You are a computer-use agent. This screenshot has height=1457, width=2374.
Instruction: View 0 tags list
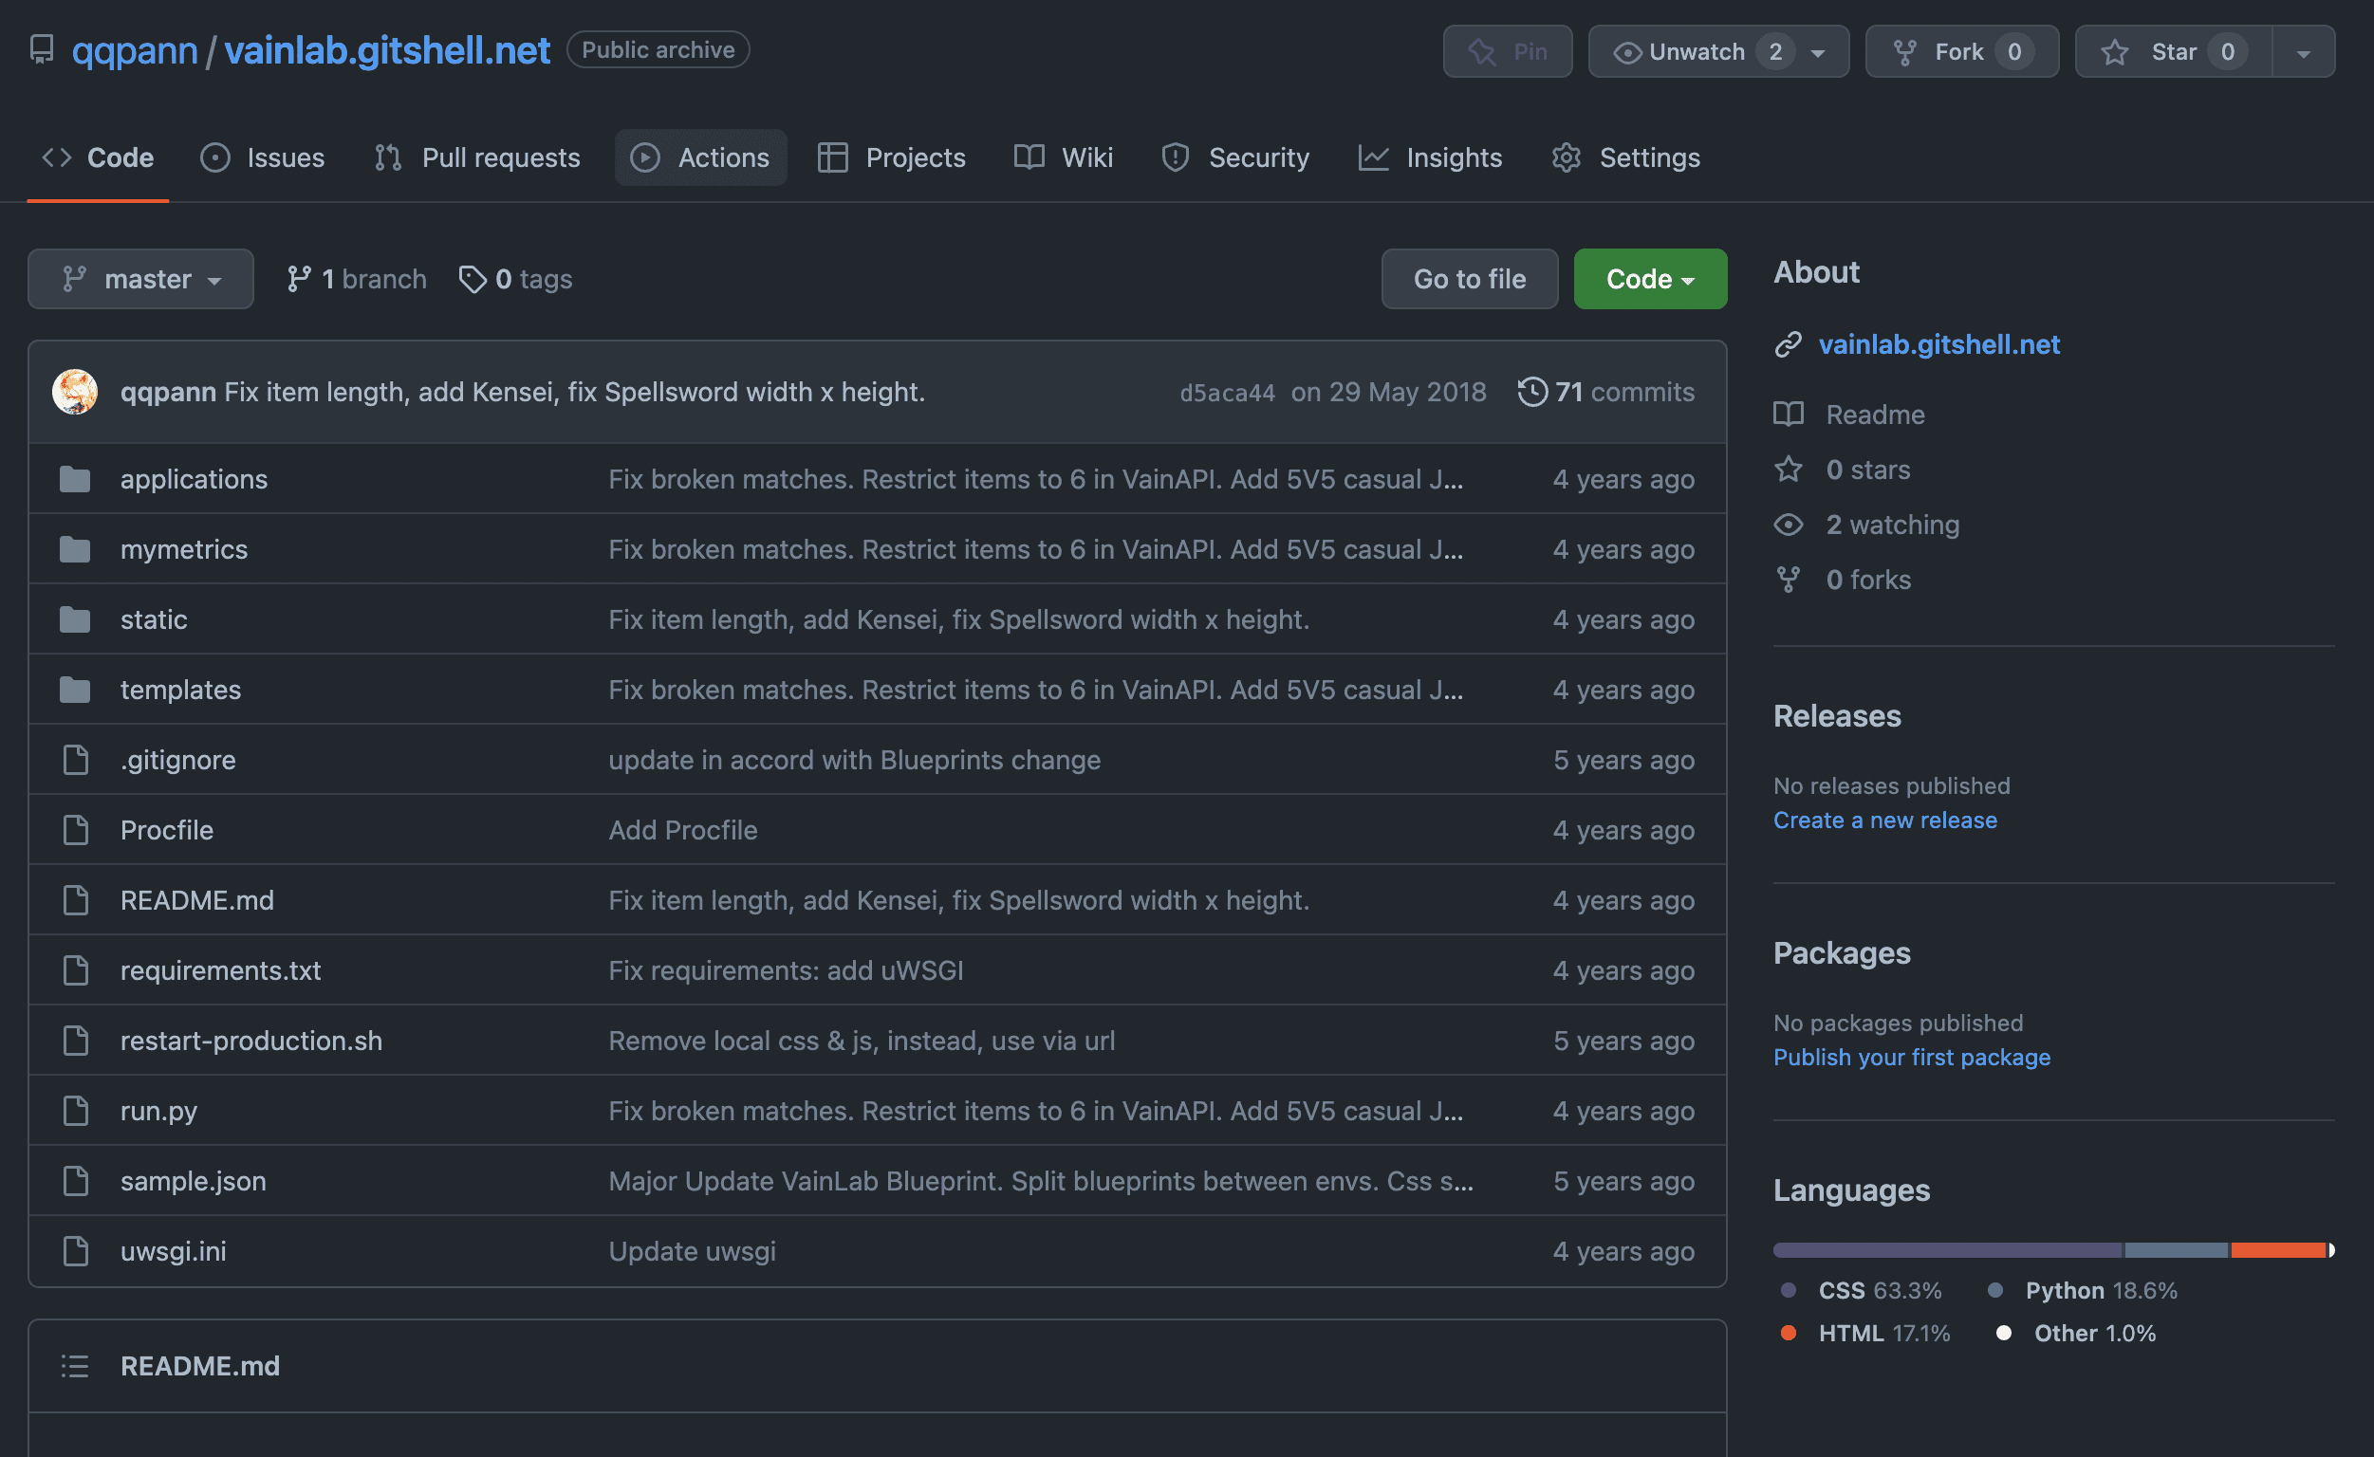[x=515, y=279]
